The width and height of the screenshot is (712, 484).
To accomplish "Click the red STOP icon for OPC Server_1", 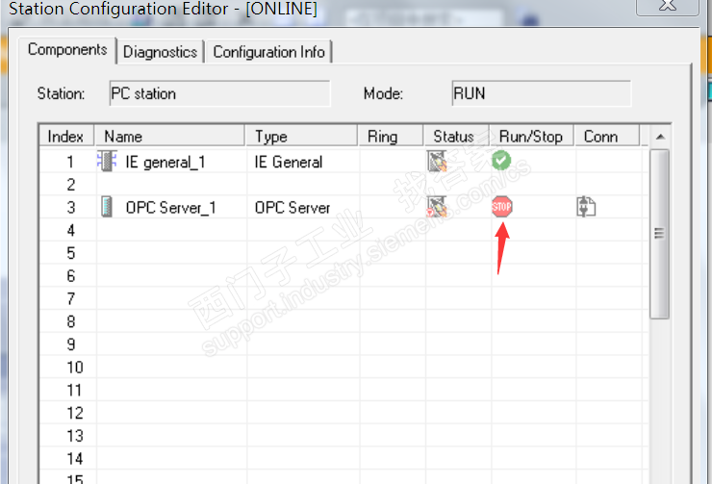I will point(501,207).
